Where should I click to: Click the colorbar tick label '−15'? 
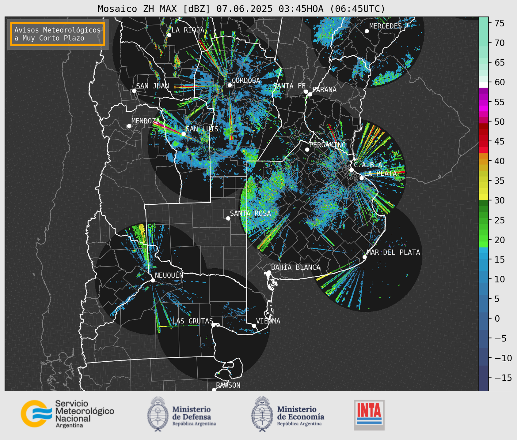click(503, 378)
